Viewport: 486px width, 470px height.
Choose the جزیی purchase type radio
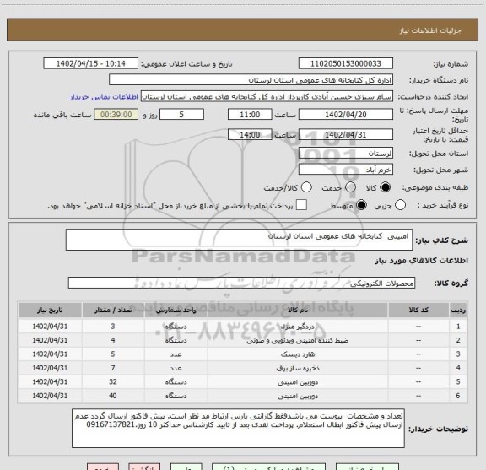coord(400,205)
